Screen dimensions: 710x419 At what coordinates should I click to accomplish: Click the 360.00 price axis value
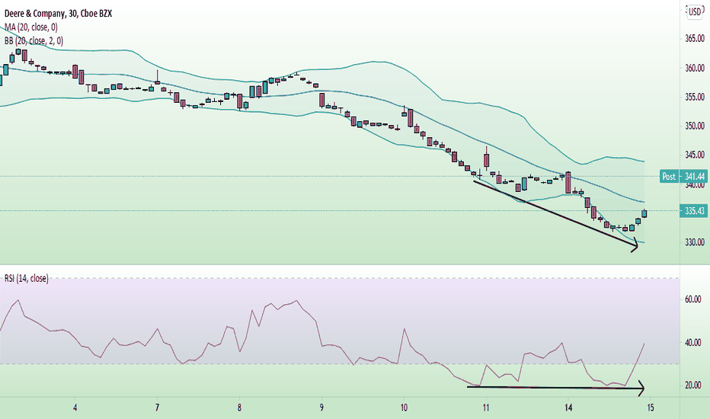tap(695, 69)
